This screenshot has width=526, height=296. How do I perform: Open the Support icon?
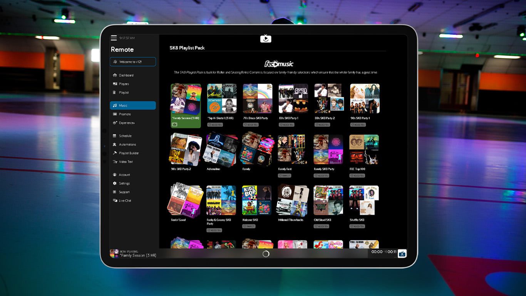tap(115, 192)
